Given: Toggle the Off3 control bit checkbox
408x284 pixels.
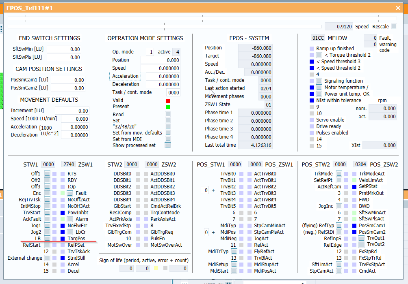Looking at the screenshot, I should point(47,186).
